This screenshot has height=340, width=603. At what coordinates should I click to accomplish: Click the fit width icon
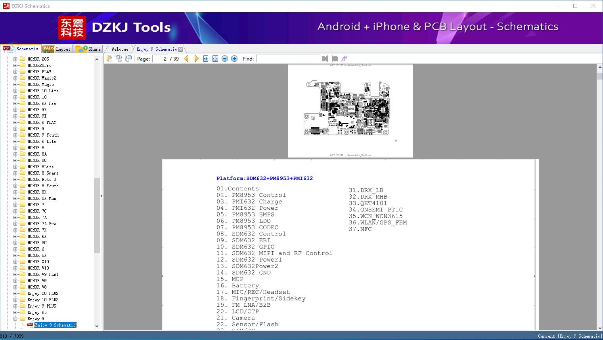(x=206, y=59)
